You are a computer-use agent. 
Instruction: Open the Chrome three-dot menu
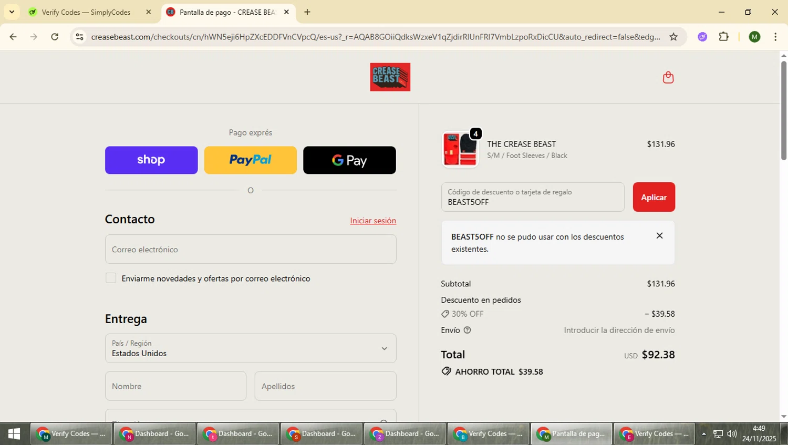tap(775, 37)
